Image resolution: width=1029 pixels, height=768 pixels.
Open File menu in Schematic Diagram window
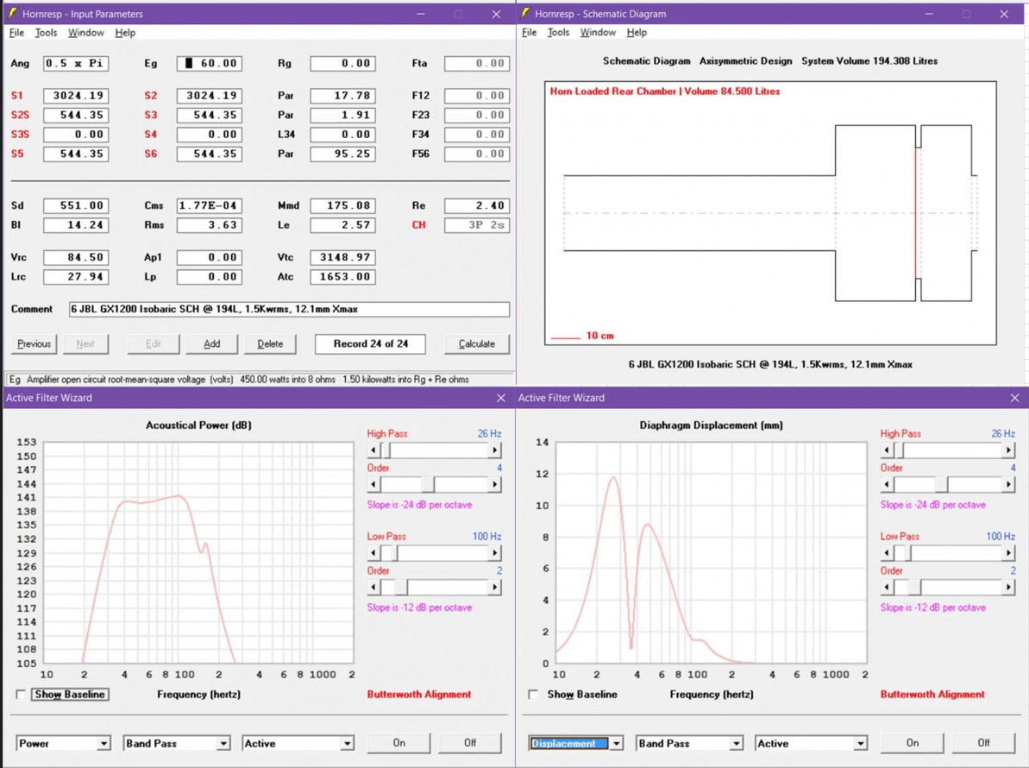pyautogui.click(x=529, y=32)
